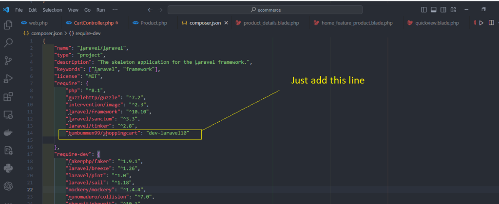
Task: Open the Docker whale view
Action: tap(8, 132)
